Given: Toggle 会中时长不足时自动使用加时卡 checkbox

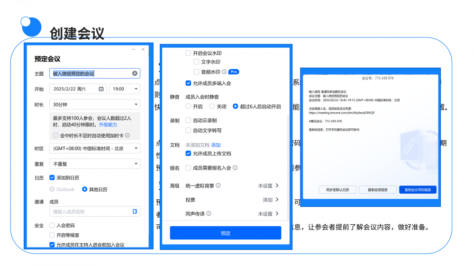Looking at the screenshot, I should point(55,135).
